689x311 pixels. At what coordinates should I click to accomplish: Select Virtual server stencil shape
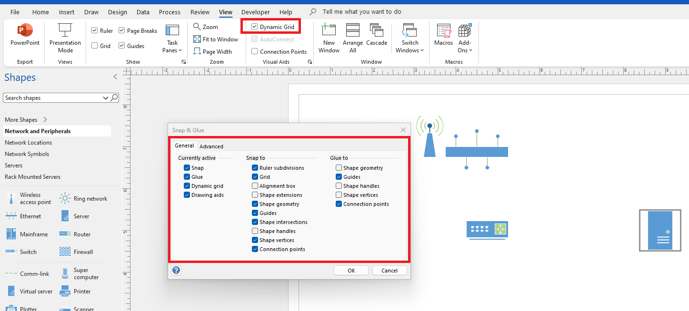pyautogui.click(x=29, y=292)
